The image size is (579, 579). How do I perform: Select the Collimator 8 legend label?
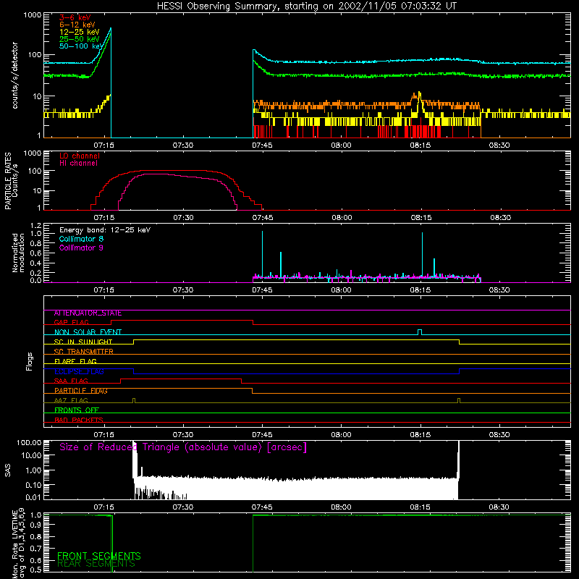click(x=81, y=239)
